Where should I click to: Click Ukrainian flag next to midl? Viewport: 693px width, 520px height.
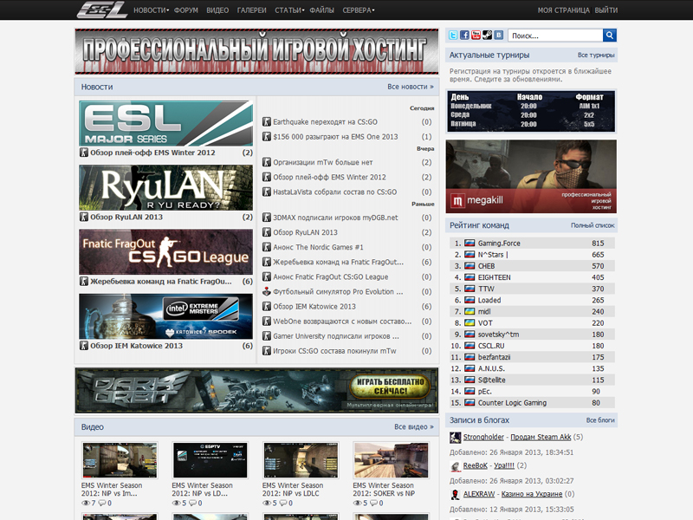click(470, 311)
